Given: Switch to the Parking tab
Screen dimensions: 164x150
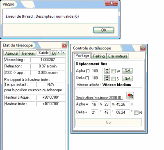Looking at the screenshot, I should pos(99,56).
